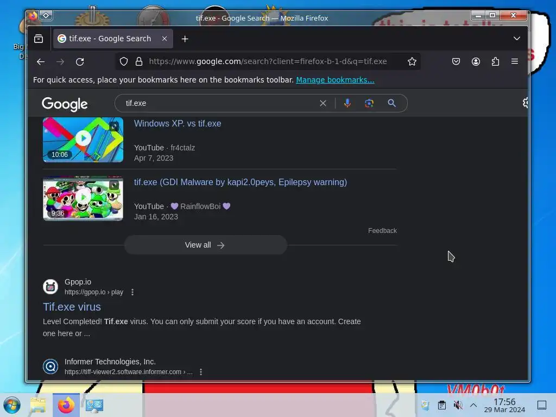
Task: Click the Gpop.io site name
Action: [78, 282]
